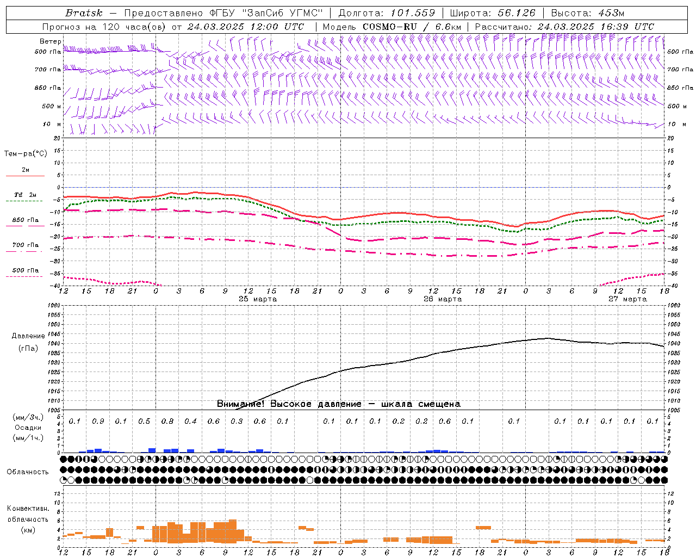Click the "Давление" pressure label
The height and width of the screenshot is (557, 696).
pyautogui.click(x=28, y=336)
